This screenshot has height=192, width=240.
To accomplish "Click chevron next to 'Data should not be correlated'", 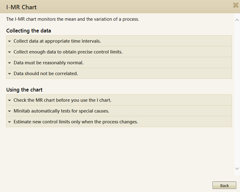I will 10,74.
